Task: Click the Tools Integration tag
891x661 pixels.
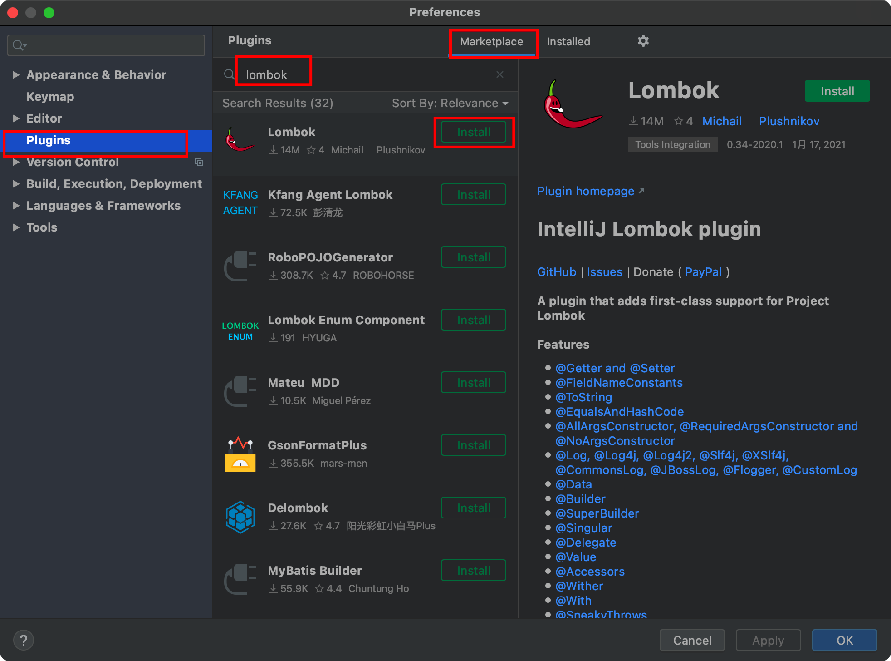Action: 672,145
